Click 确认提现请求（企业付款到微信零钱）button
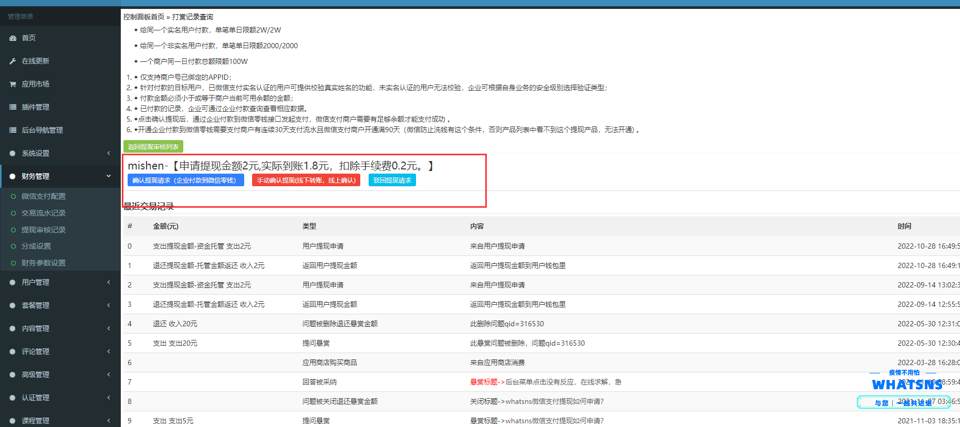This screenshot has width=960, height=427. coord(186,180)
